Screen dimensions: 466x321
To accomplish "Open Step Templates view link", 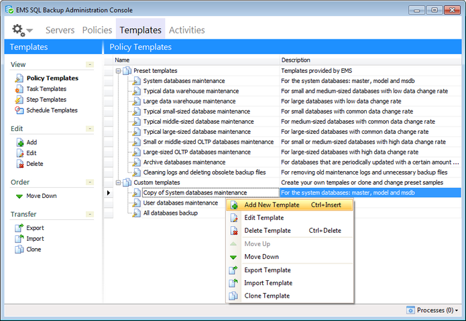I will [x=46, y=100].
